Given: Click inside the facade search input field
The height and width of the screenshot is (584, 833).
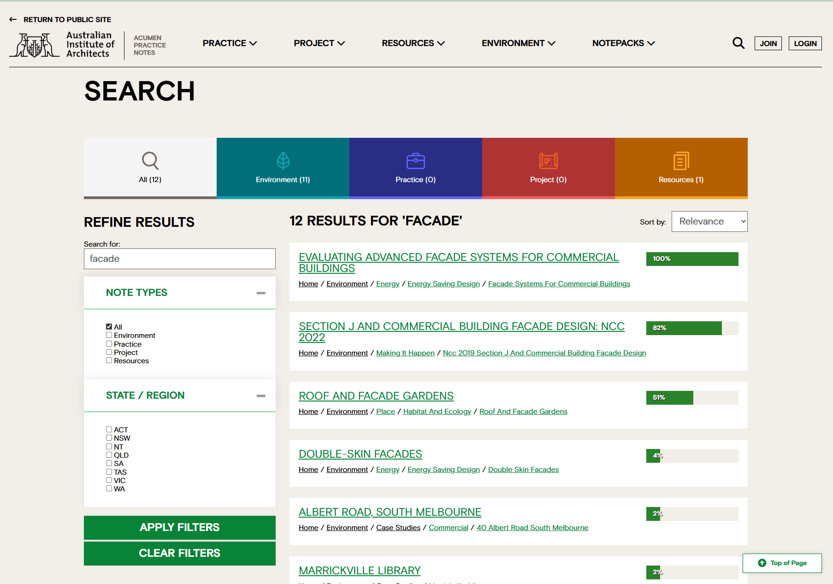Looking at the screenshot, I should coord(179,259).
